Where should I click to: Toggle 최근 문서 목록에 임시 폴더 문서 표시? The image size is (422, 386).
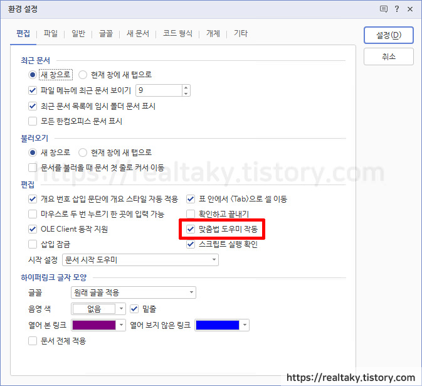(33, 106)
